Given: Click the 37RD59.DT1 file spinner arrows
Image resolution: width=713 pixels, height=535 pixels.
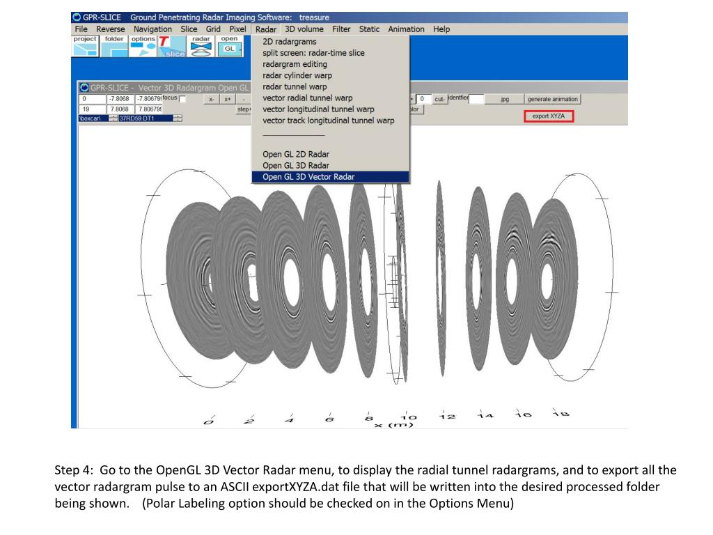Looking at the screenshot, I should pyautogui.click(x=178, y=118).
